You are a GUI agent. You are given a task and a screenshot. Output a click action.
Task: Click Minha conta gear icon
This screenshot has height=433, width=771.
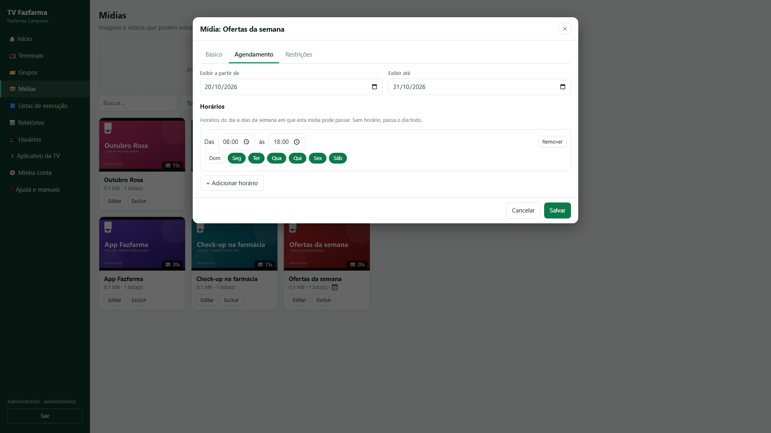pos(12,173)
